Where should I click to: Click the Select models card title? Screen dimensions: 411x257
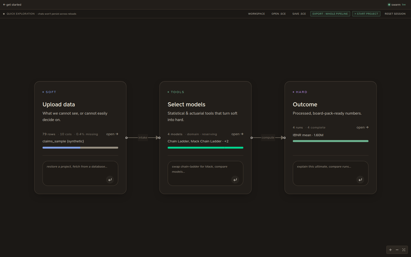(x=186, y=105)
